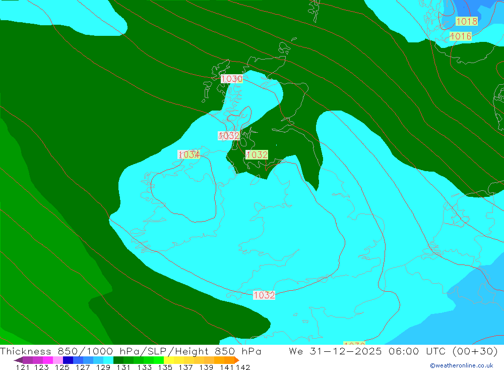Click the legend value 127
504x370 pixels.
[x=83, y=367]
